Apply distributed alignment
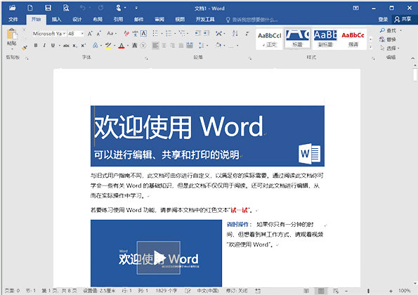Screen dimensions: 418x295 point(190,46)
